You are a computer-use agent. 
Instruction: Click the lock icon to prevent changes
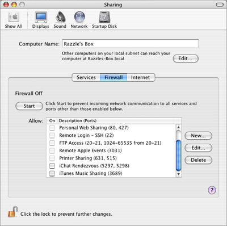pyautogui.click(x=12, y=212)
